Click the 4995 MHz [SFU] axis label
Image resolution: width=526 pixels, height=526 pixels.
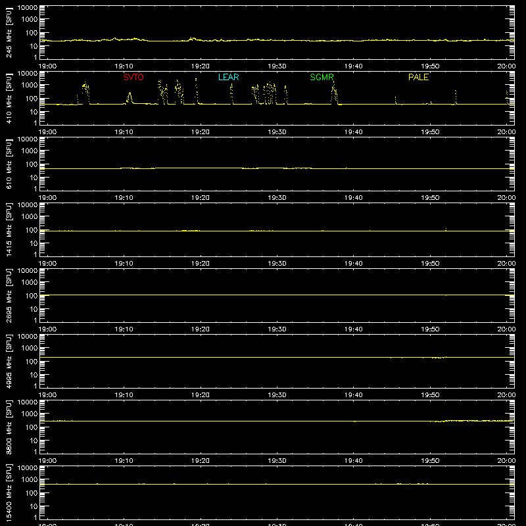click(x=9, y=361)
